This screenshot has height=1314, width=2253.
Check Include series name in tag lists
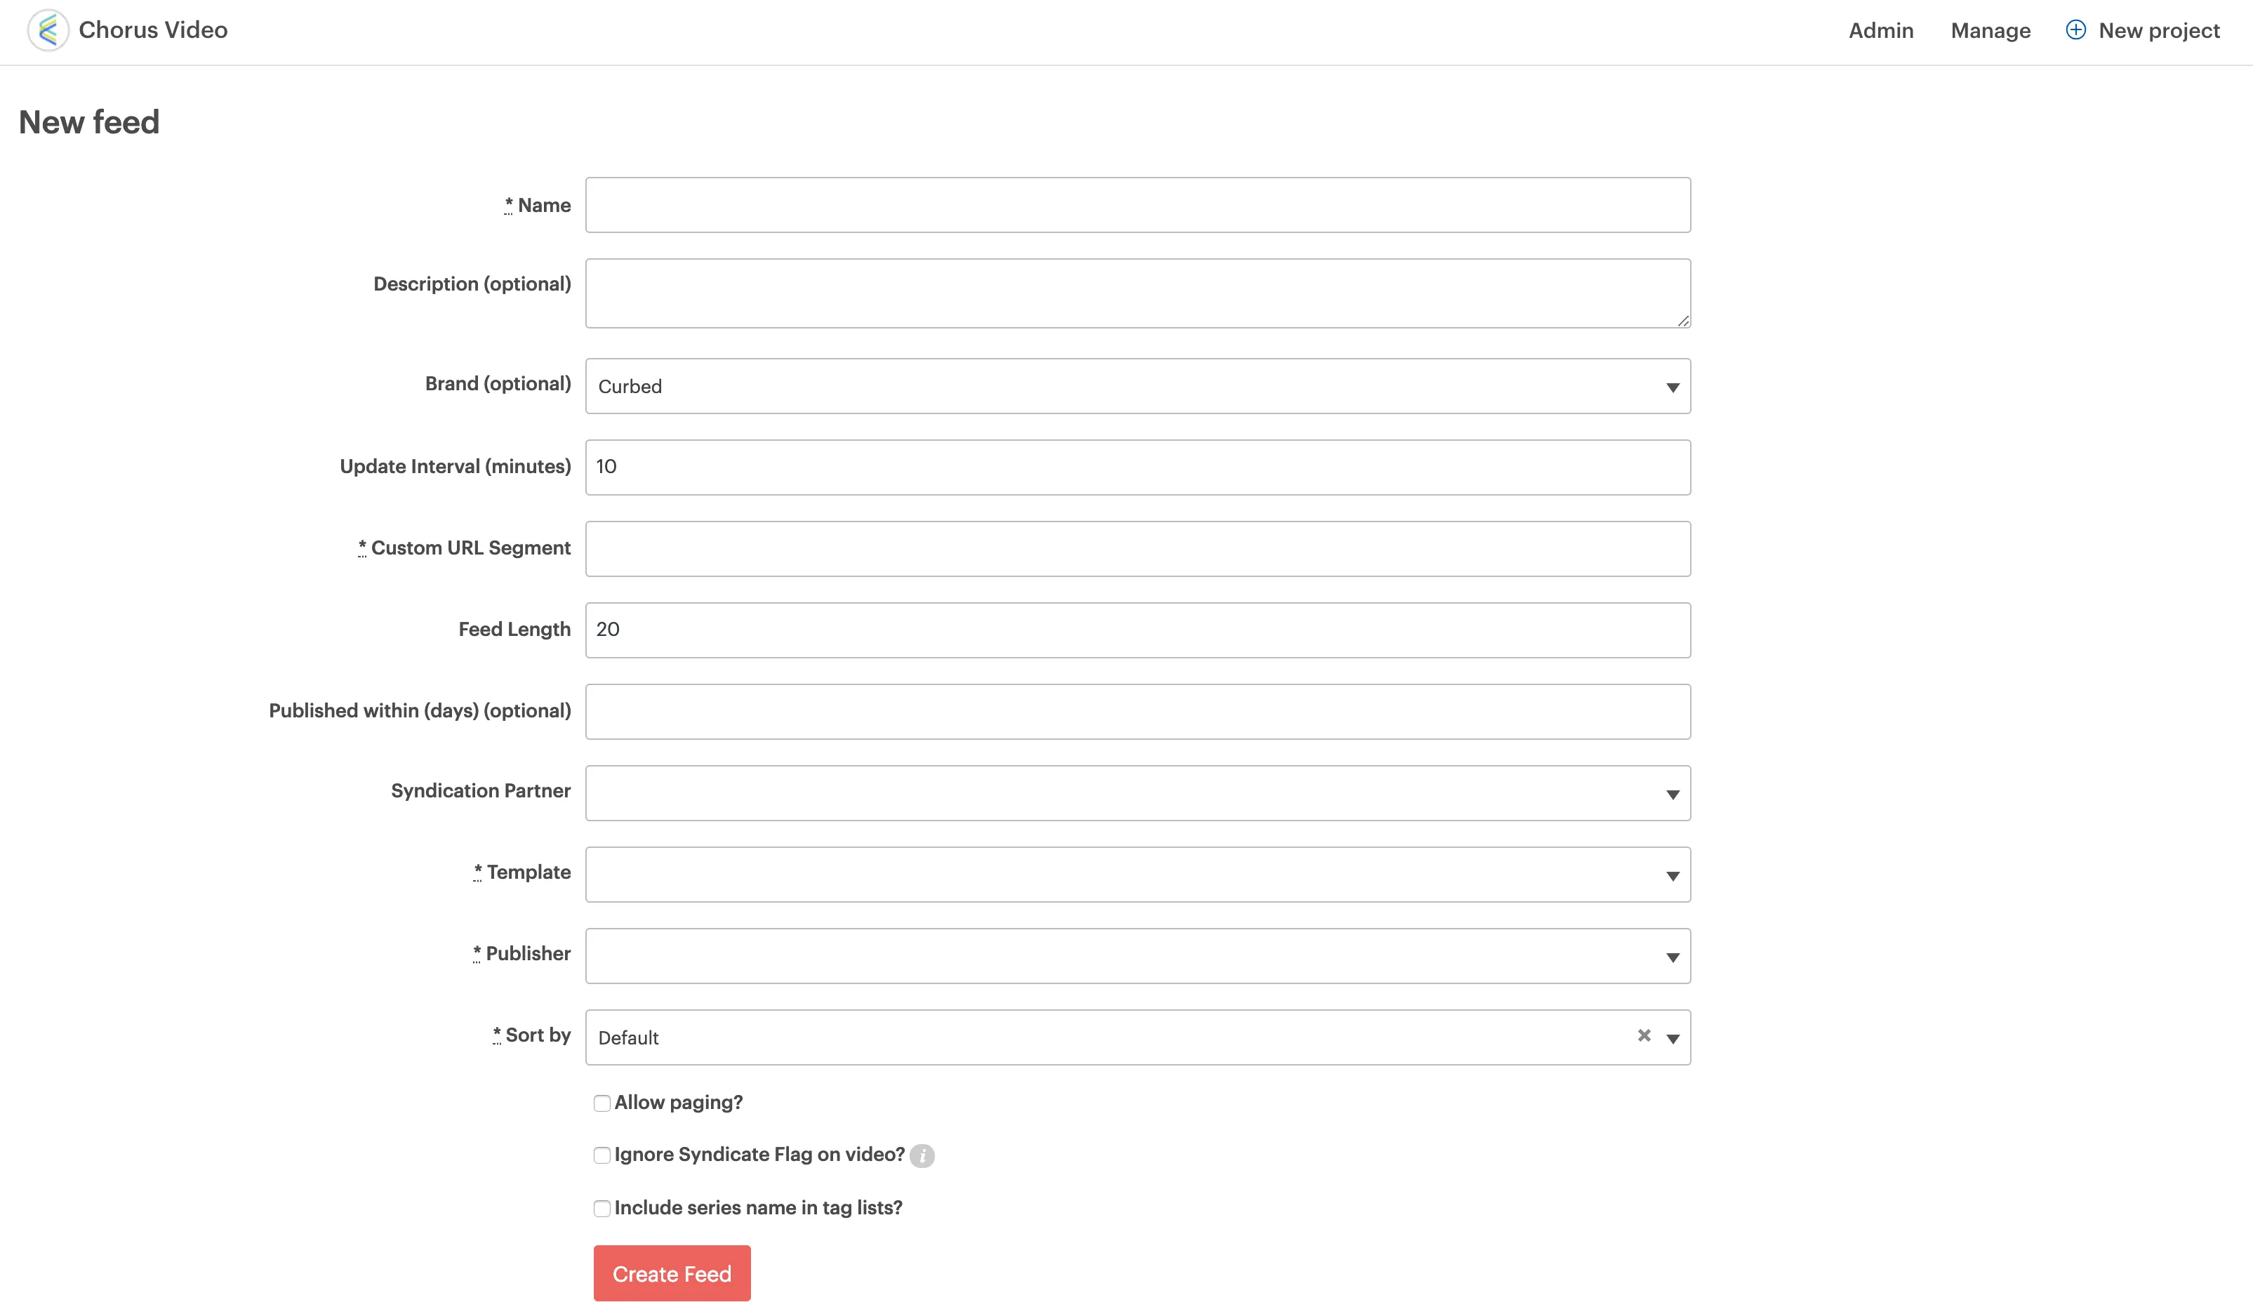coord(602,1209)
